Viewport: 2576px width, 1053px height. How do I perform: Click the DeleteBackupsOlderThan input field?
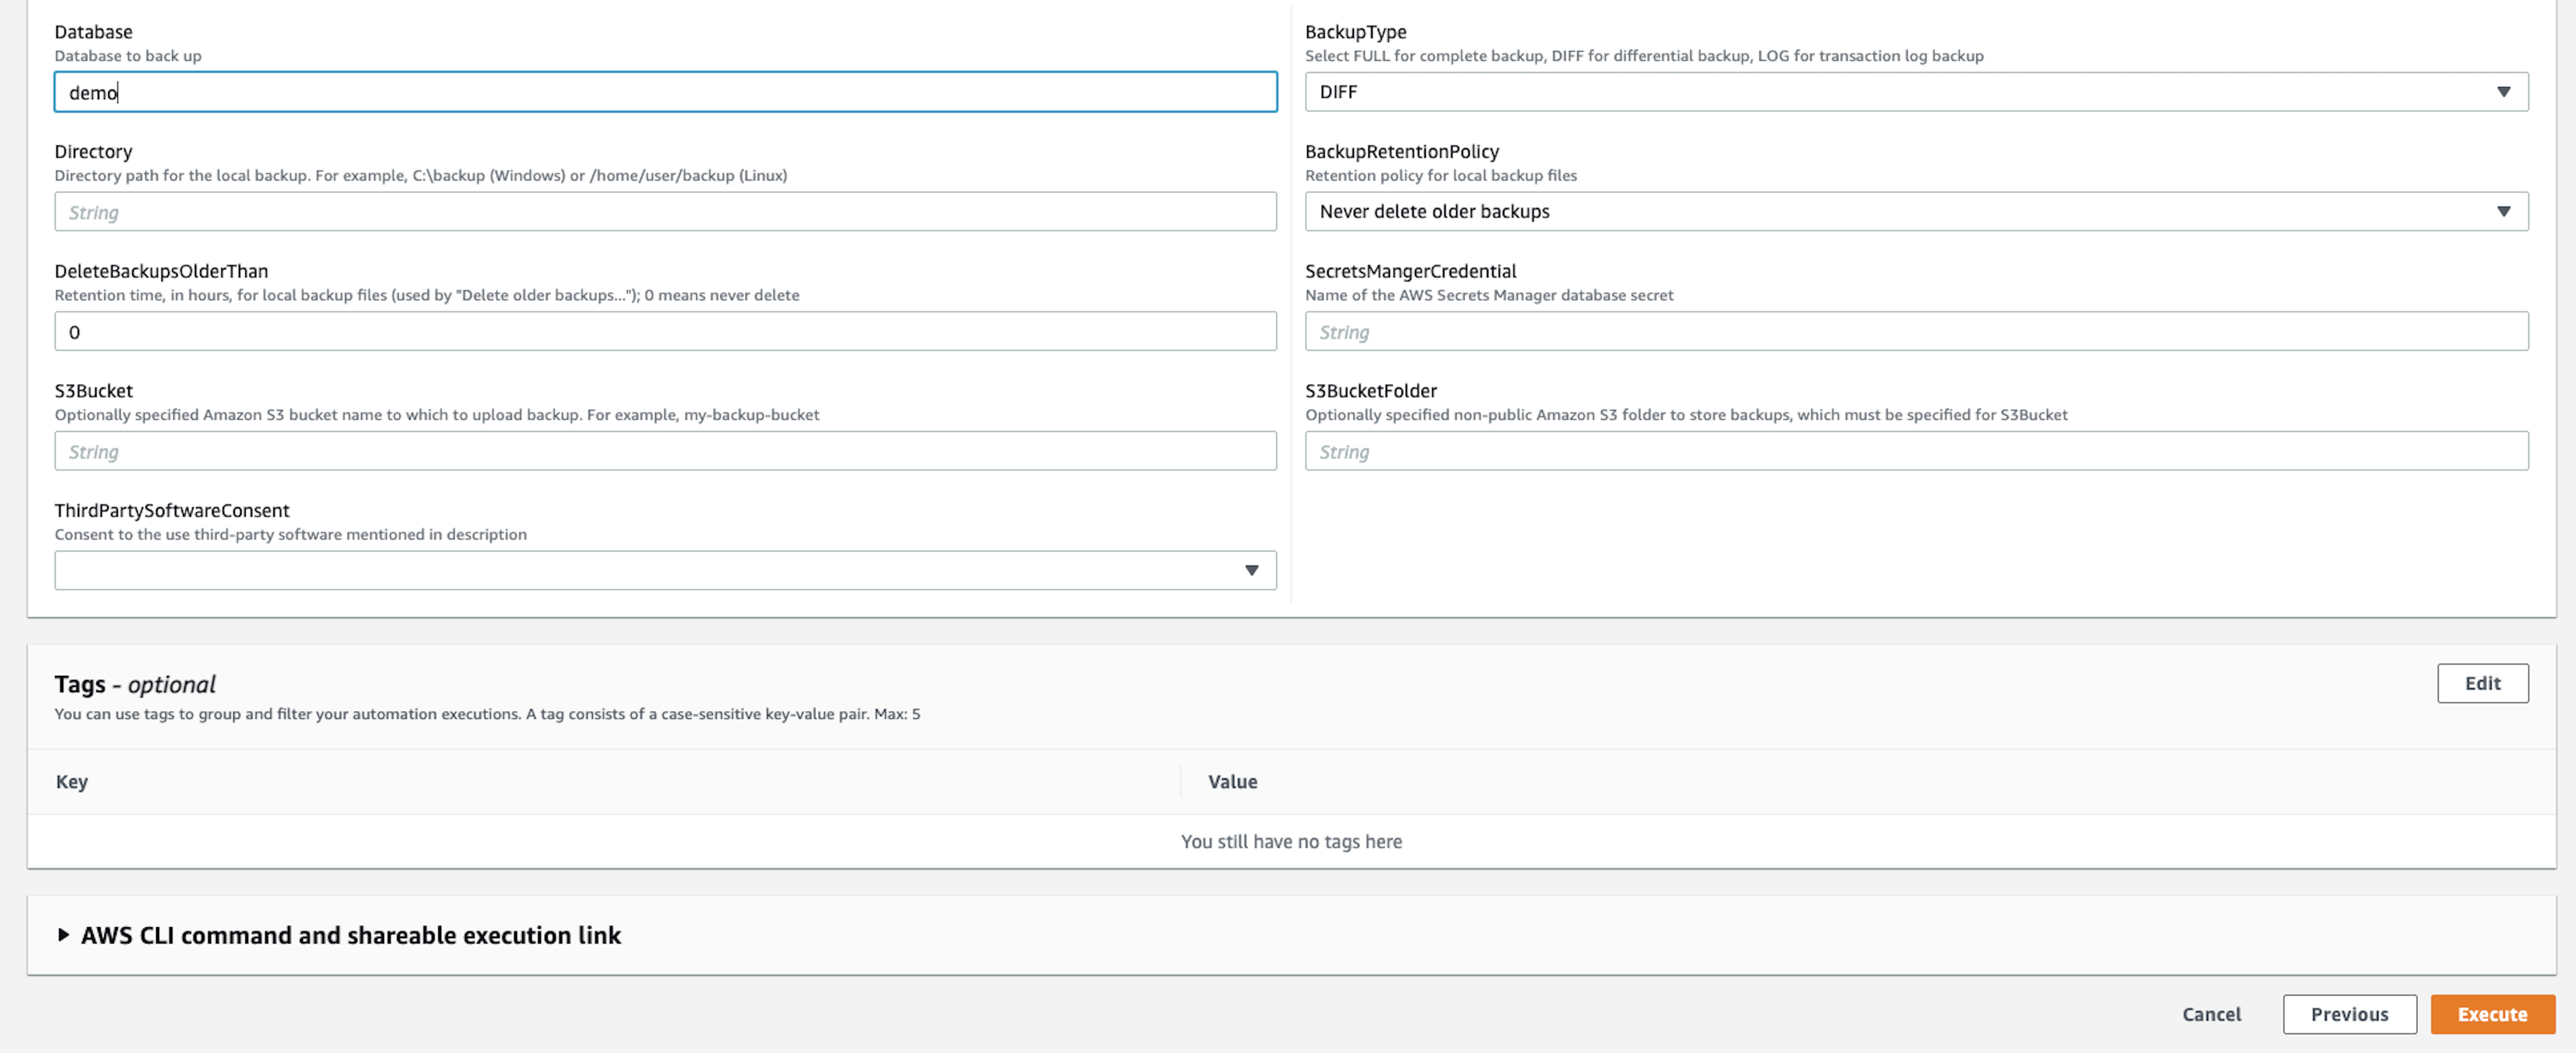pyautogui.click(x=665, y=332)
